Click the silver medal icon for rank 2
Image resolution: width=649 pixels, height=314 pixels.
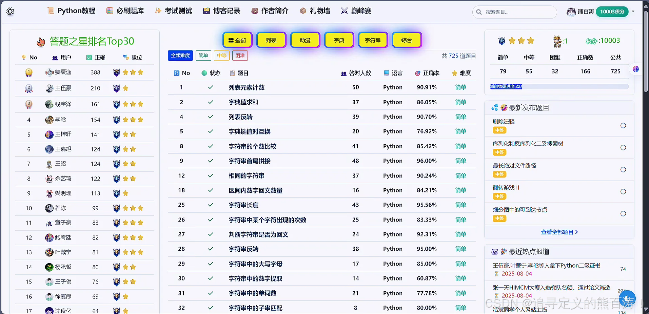[29, 88]
